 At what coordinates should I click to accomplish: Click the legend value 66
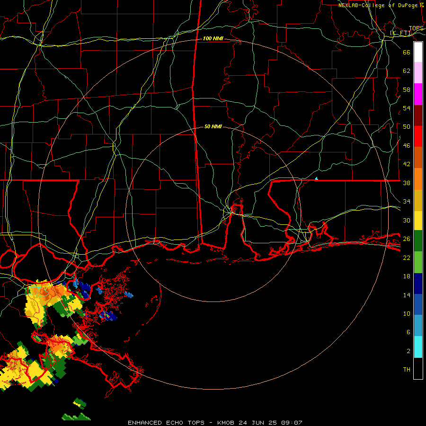pyautogui.click(x=407, y=53)
